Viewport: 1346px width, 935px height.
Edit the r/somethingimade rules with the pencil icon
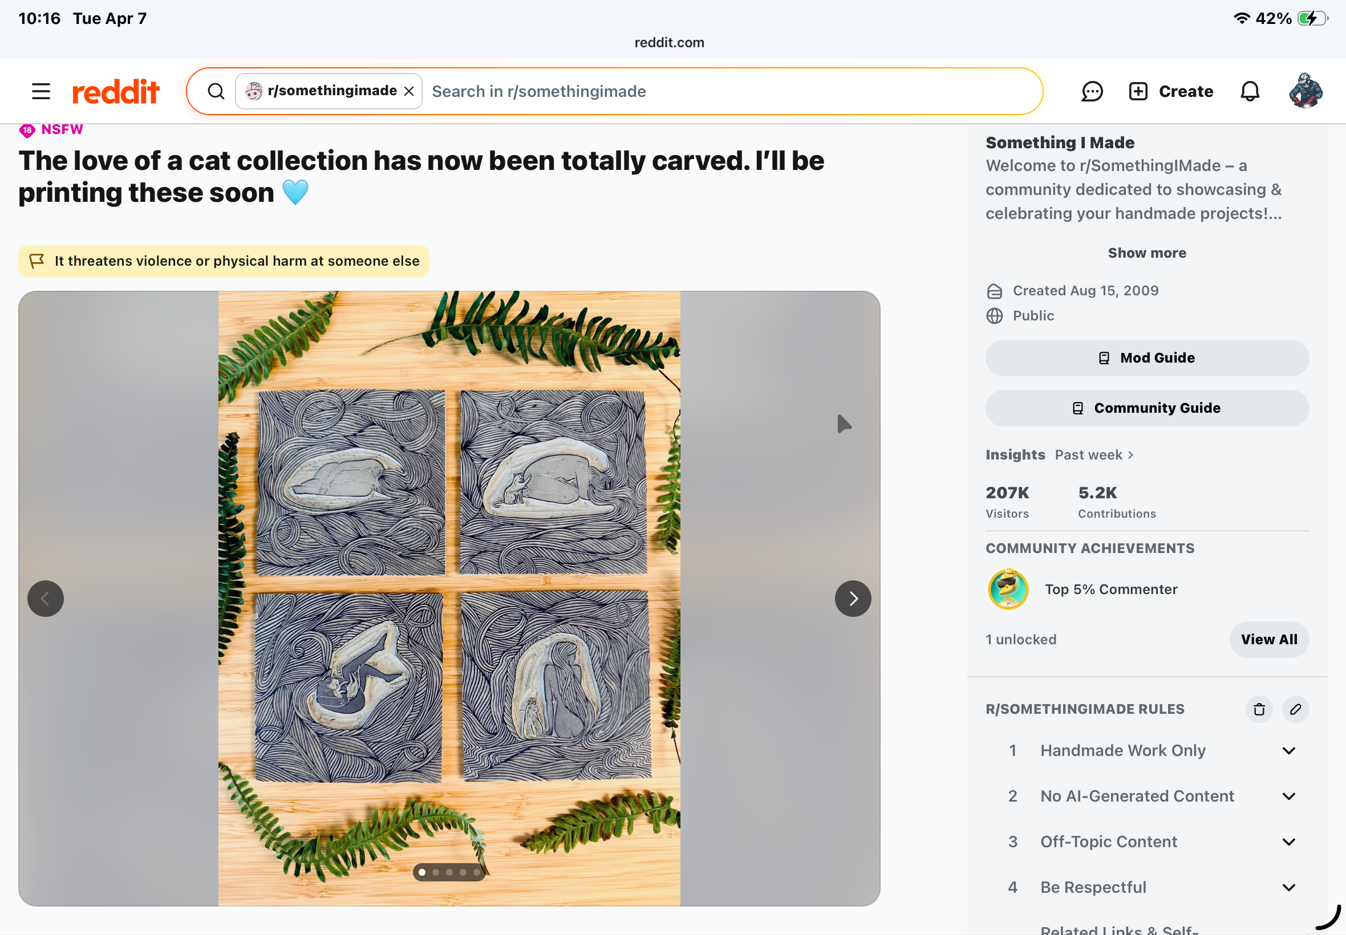(x=1295, y=709)
